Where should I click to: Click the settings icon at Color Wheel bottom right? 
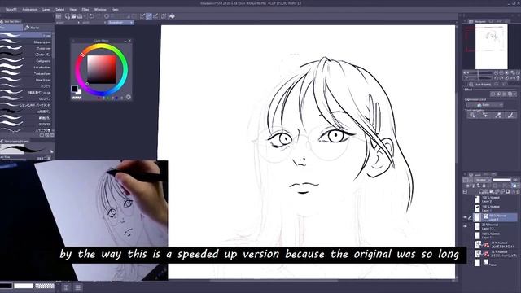click(x=129, y=98)
